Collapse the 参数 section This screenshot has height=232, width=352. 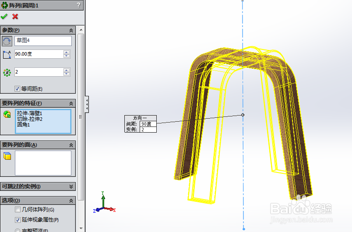(71, 30)
